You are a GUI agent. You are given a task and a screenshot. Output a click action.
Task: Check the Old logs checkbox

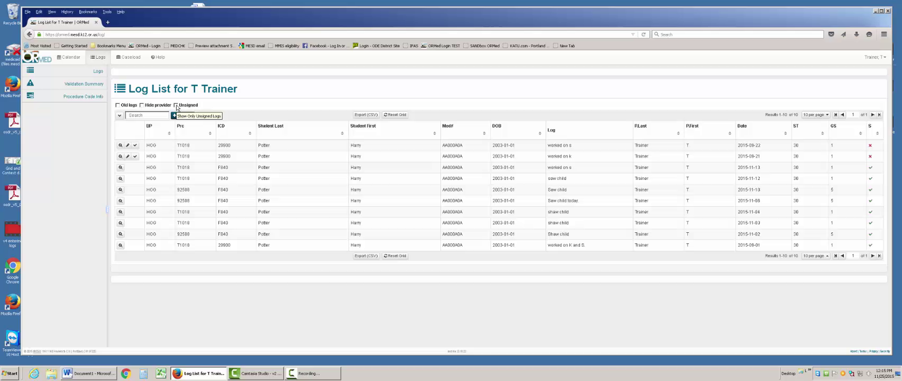click(x=118, y=105)
